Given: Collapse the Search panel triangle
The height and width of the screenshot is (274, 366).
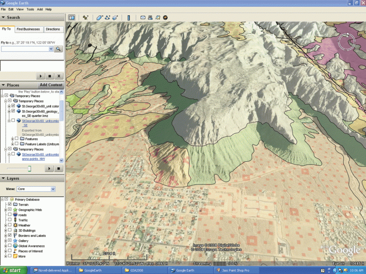Looking at the screenshot, I should [3, 17].
